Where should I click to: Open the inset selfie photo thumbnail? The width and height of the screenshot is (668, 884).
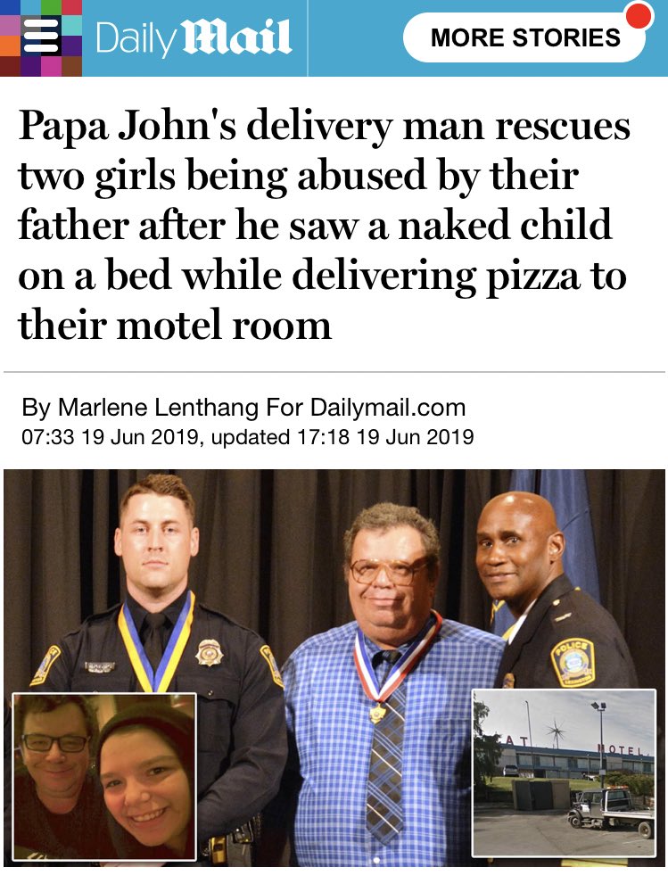coord(104,777)
